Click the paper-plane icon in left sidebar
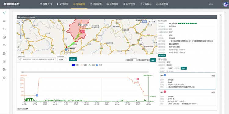229x114 pixels. tap(4, 13)
